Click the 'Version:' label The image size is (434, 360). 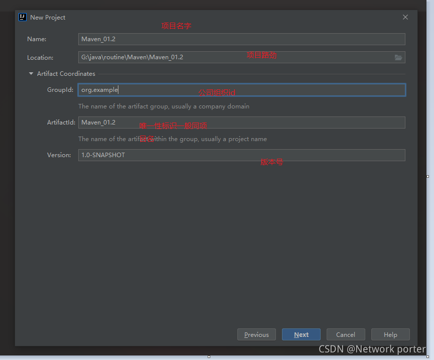pyautogui.click(x=59, y=155)
